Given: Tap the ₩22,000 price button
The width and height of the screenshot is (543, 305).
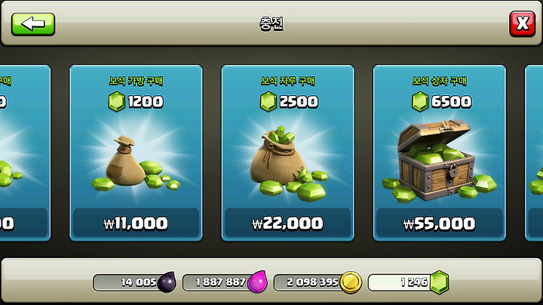Looking at the screenshot, I should [288, 223].
